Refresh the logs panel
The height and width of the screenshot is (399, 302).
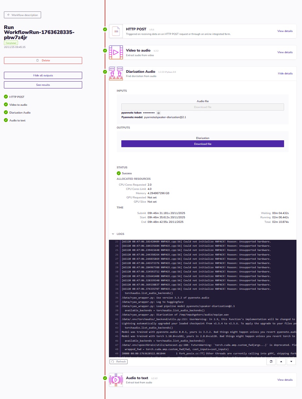[118, 361]
